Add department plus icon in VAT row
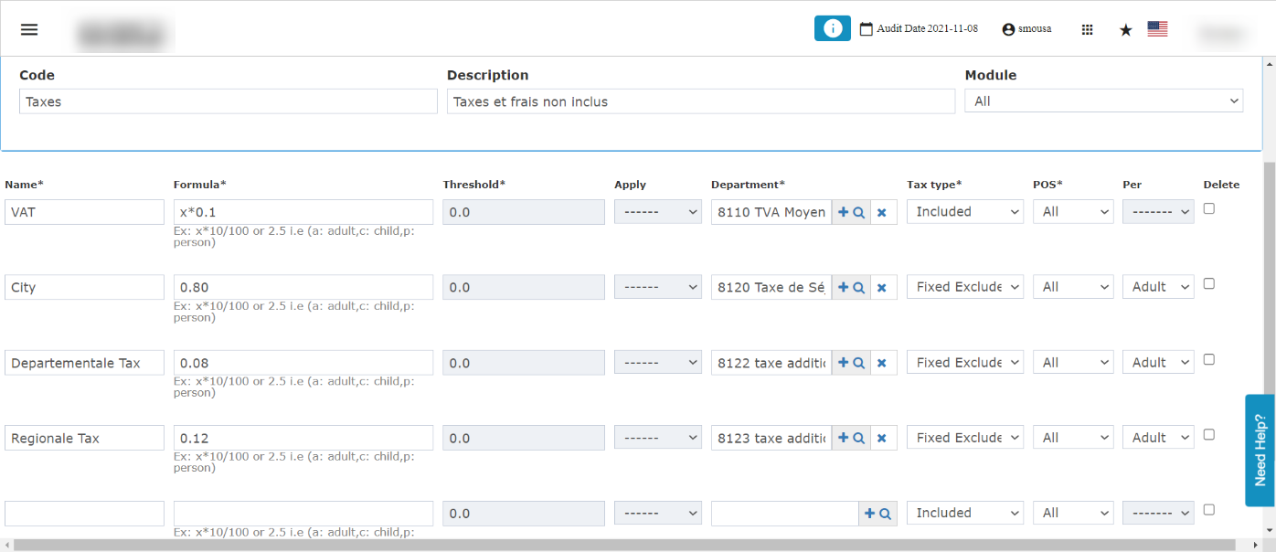This screenshot has width=1276, height=552. pyautogui.click(x=843, y=212)
